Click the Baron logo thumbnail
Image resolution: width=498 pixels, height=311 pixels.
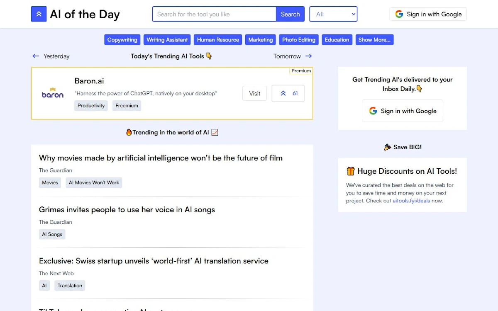[53, 93]
